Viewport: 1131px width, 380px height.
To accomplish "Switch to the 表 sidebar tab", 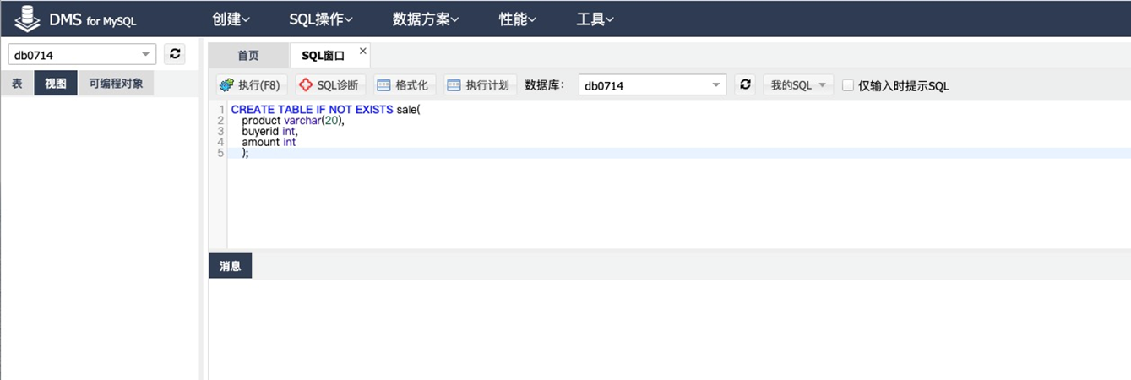I will [17, 84].
